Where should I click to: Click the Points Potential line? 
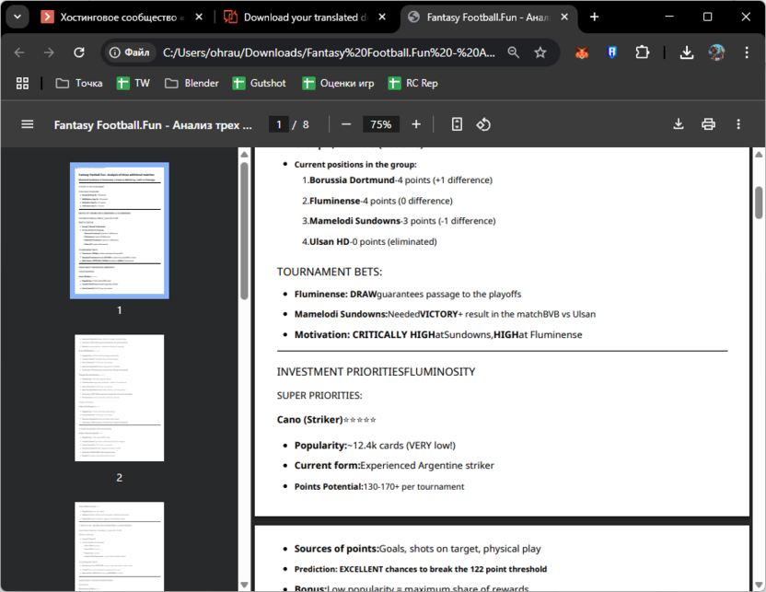coord(379,486)
